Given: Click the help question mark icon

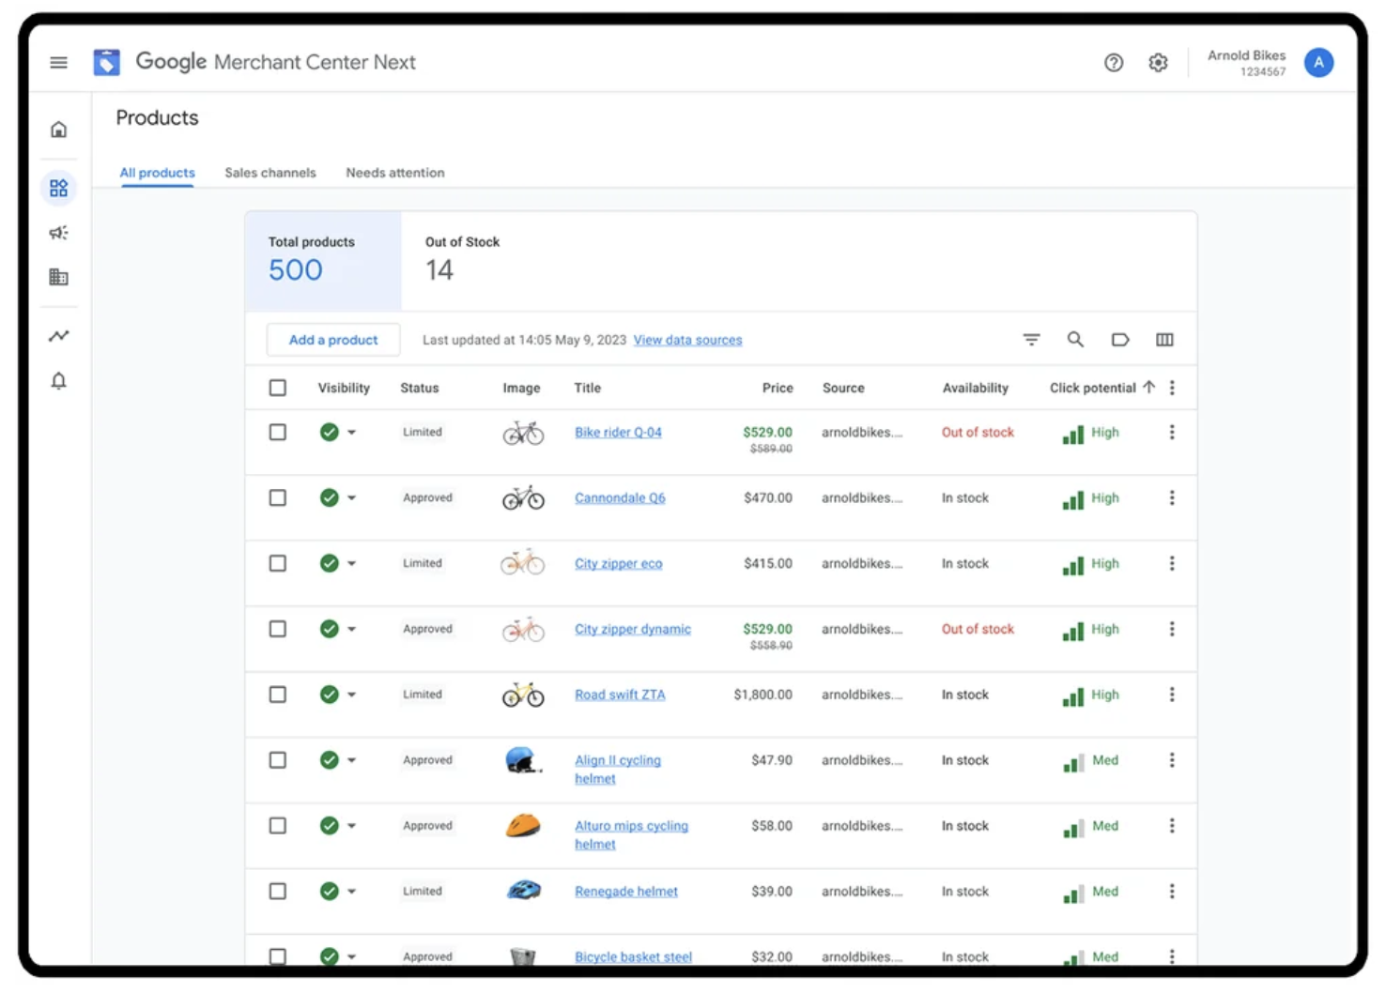Looking at the screenshot, I should pos(1114,62).
